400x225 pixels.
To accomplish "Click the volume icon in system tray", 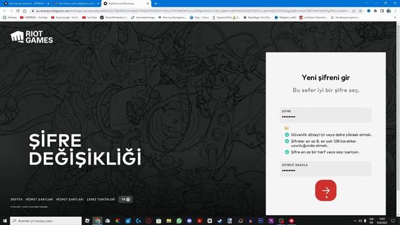I will (360, 221).
